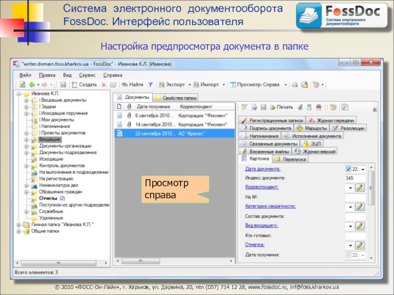Toggle the Дата документа checkbox

[x=348, y=169]
